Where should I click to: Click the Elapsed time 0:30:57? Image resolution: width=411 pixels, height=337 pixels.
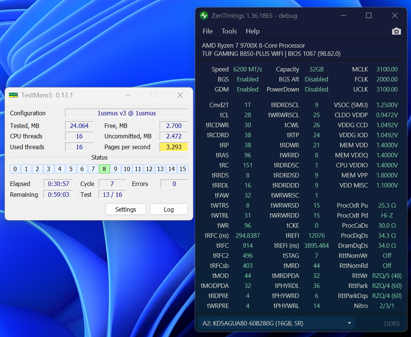point(58,184)
